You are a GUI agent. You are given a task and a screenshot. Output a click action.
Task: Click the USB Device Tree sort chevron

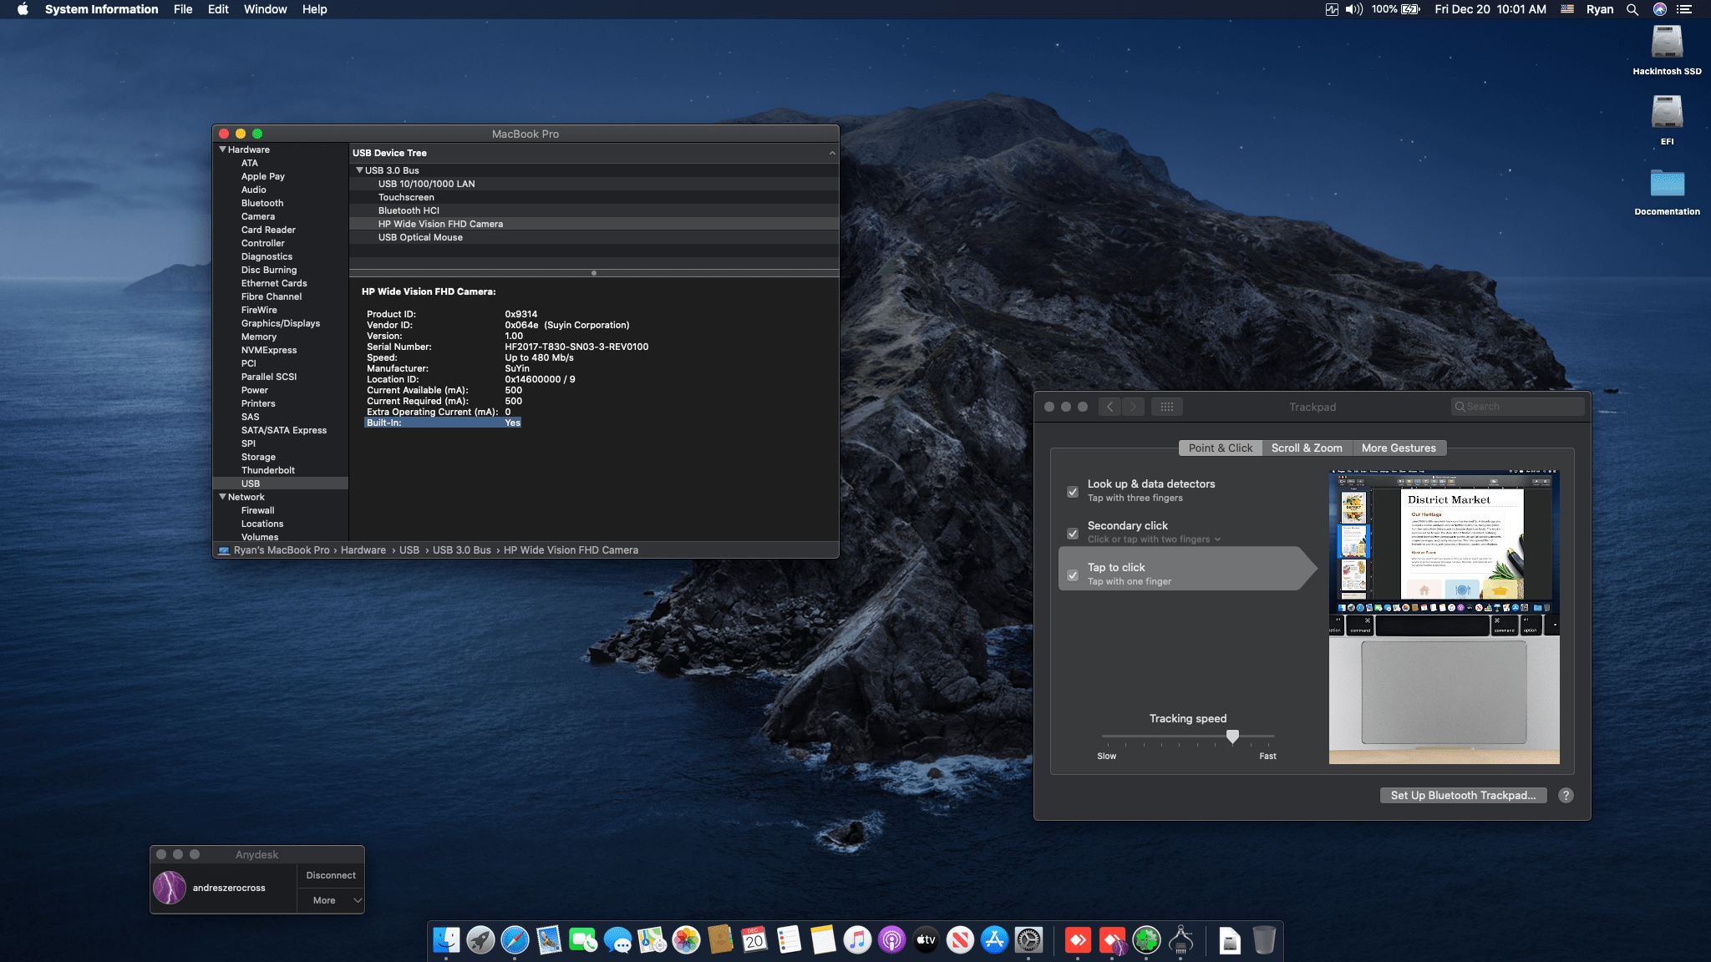pos(832,153)
